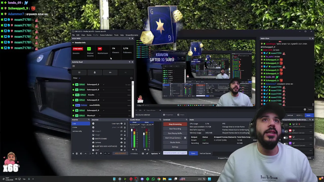The width and height of the screenshot is (324, 182).
Task: Open Scale to Window dropdown
Action: click(153, 110)
